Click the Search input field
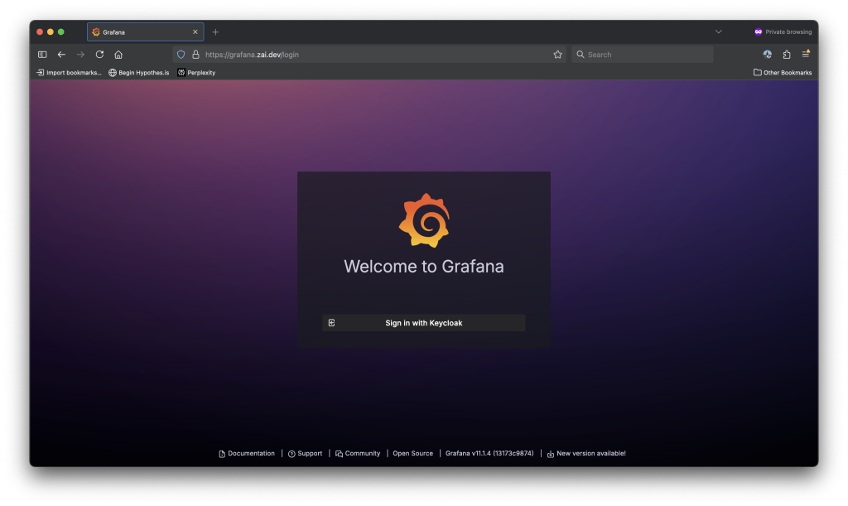Viewport: 848px width, 506px height. (643, 55)
